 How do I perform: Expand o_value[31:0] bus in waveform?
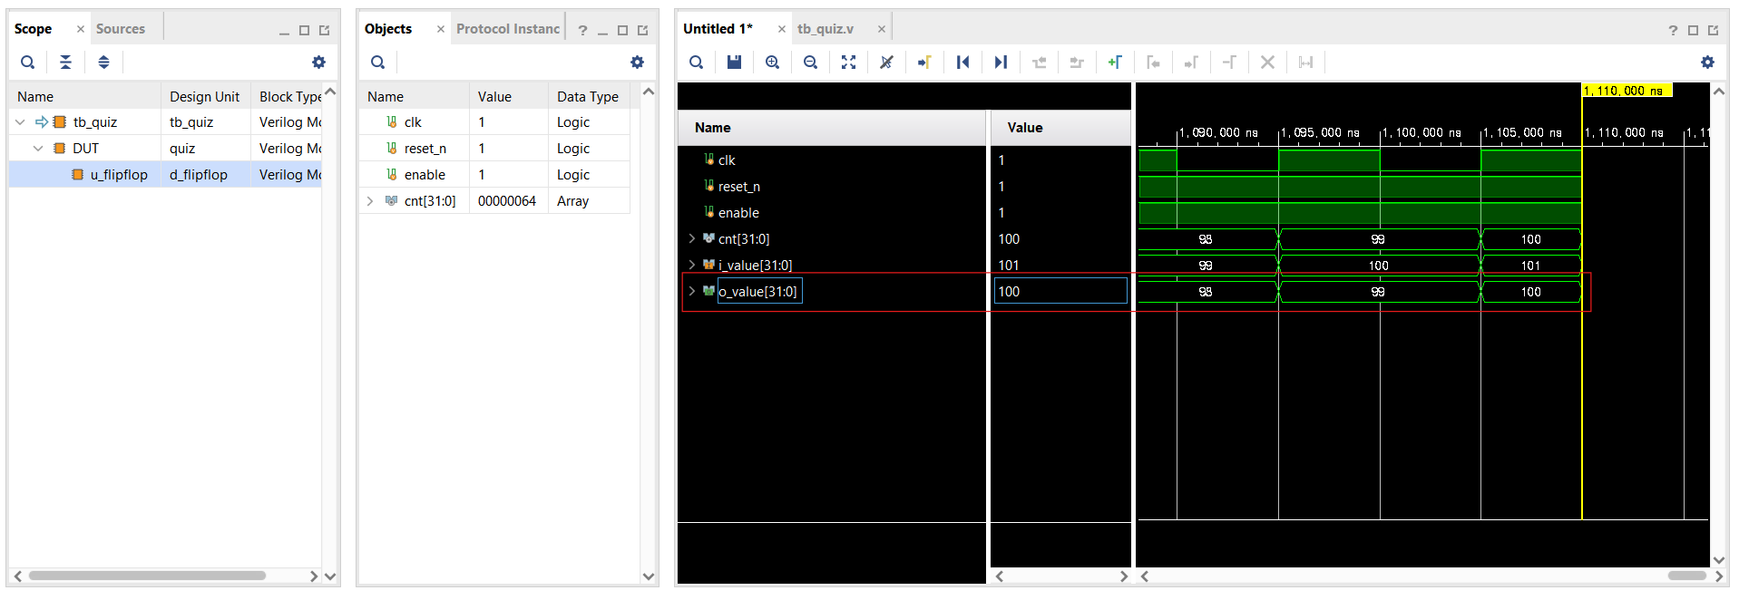692,292
